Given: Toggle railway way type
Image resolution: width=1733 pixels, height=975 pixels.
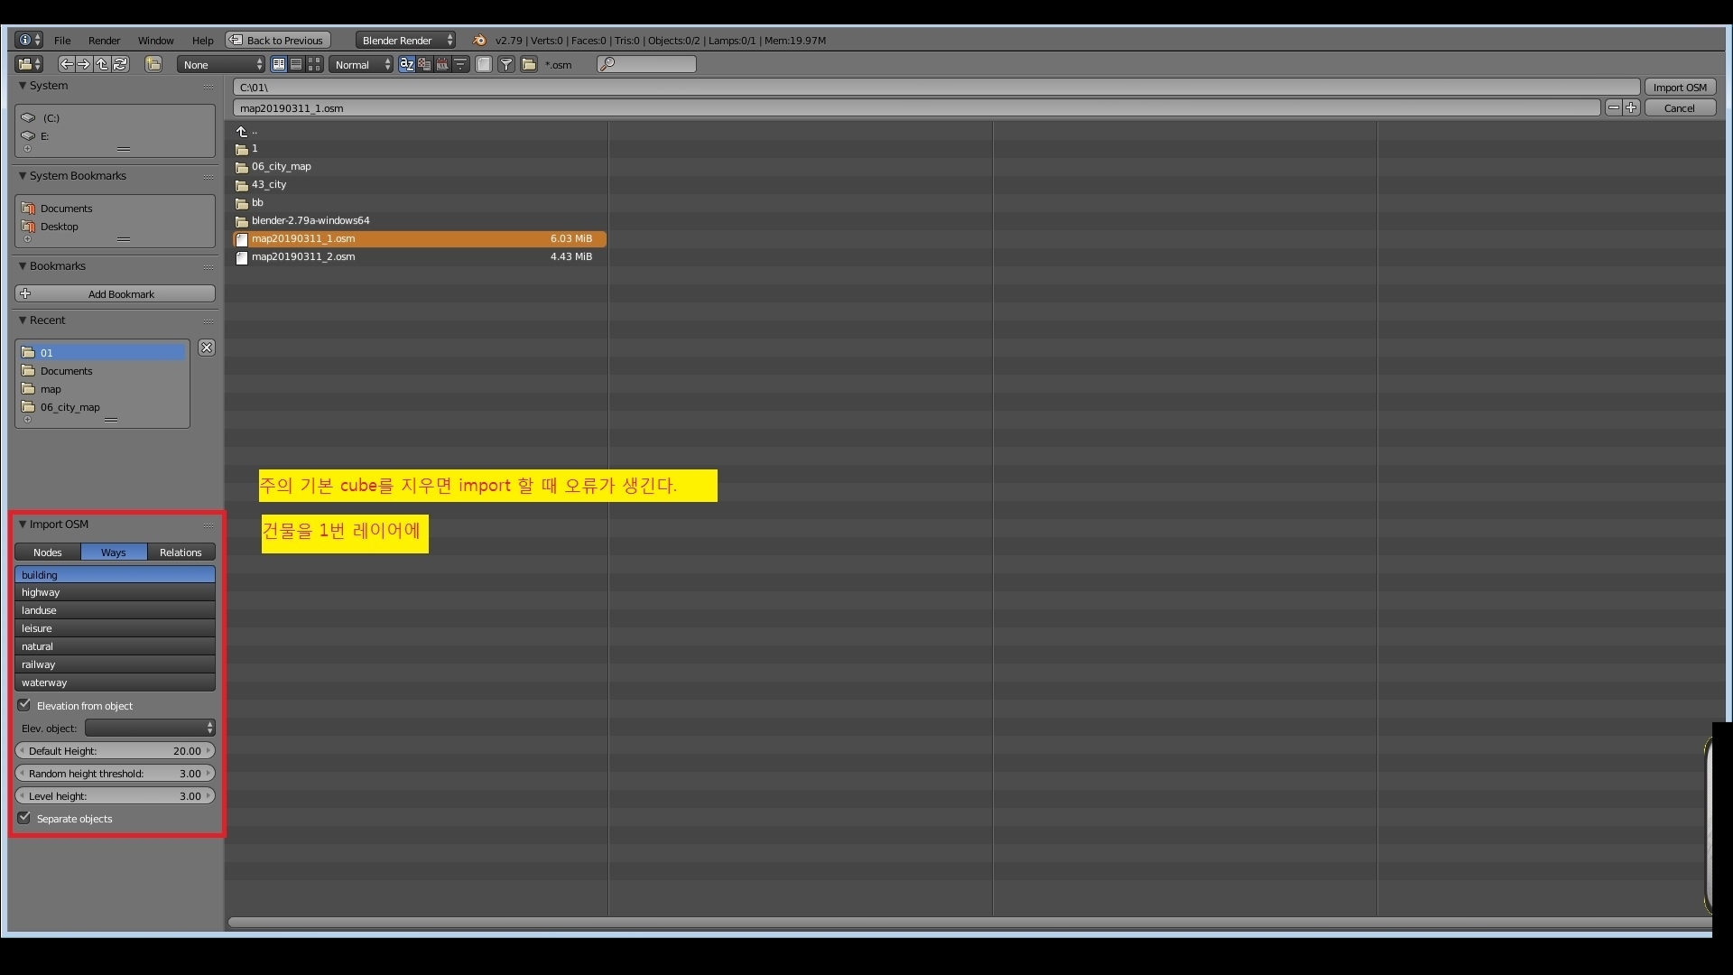Looking at the screenshot, I should pos(115,664).
